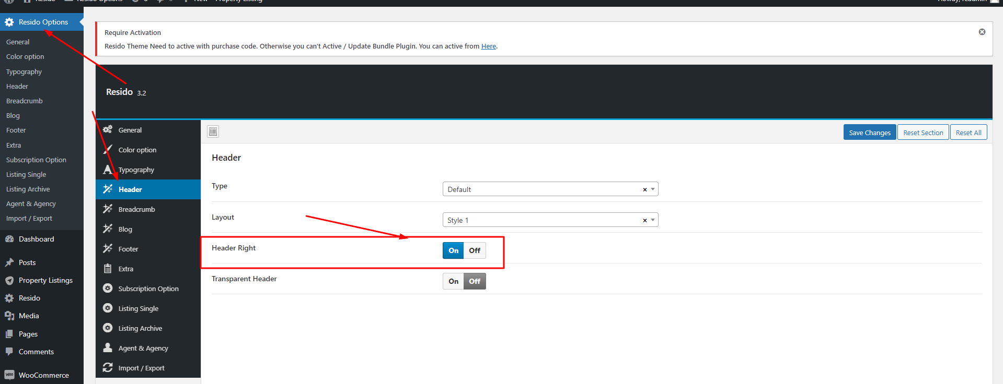Open Breadcrumb in the options panel

(x=148, y=209)
